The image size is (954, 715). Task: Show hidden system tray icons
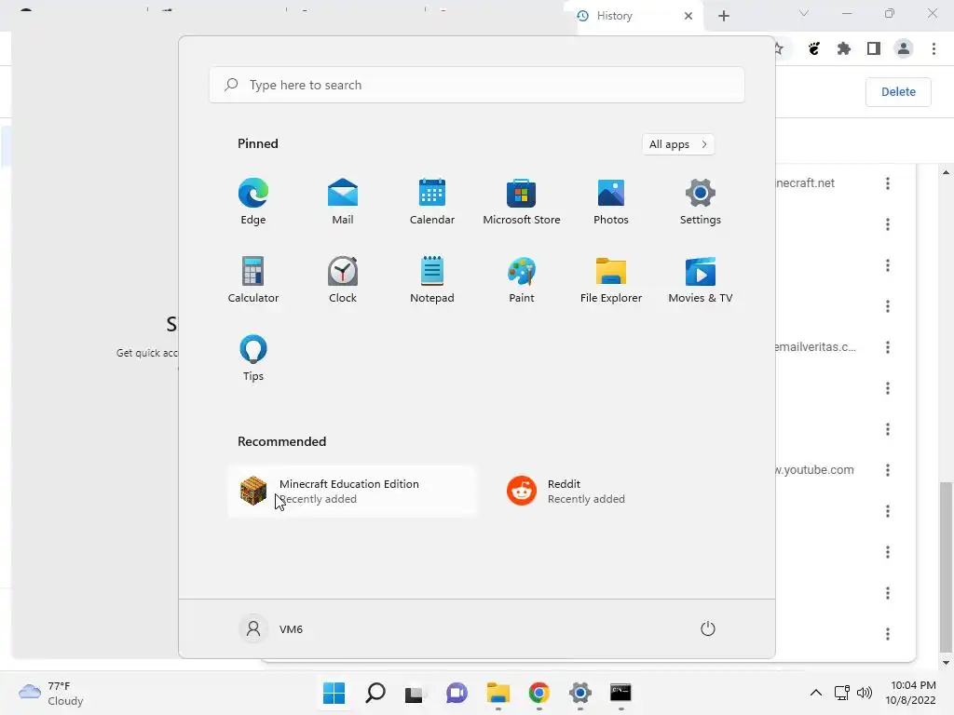point(816,693)
